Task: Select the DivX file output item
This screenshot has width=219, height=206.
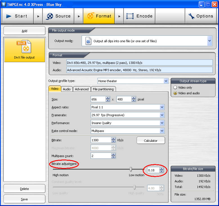Action: [x=24, y=50]
